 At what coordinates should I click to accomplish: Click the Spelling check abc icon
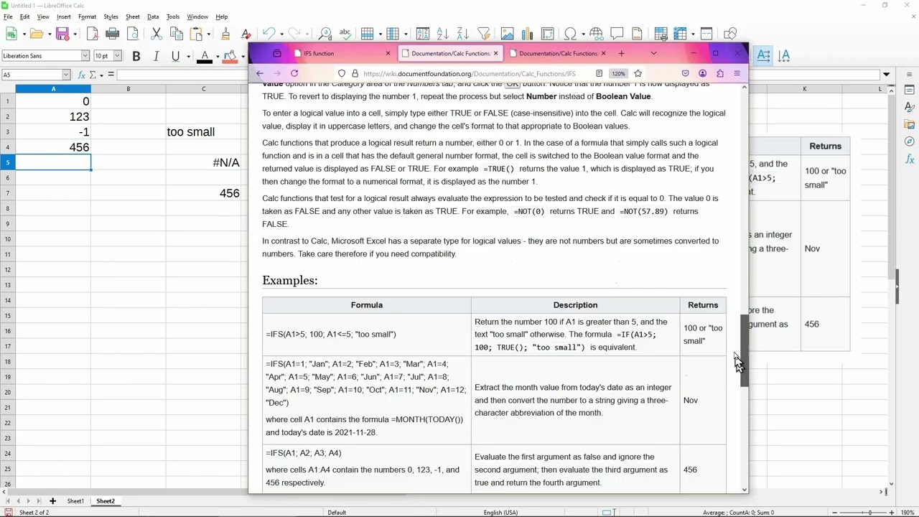[x=345, y=34]
